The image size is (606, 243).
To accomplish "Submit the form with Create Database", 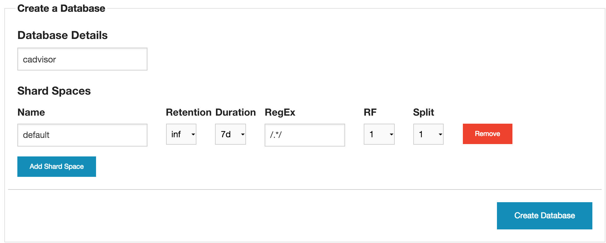I will click(544, 215).
